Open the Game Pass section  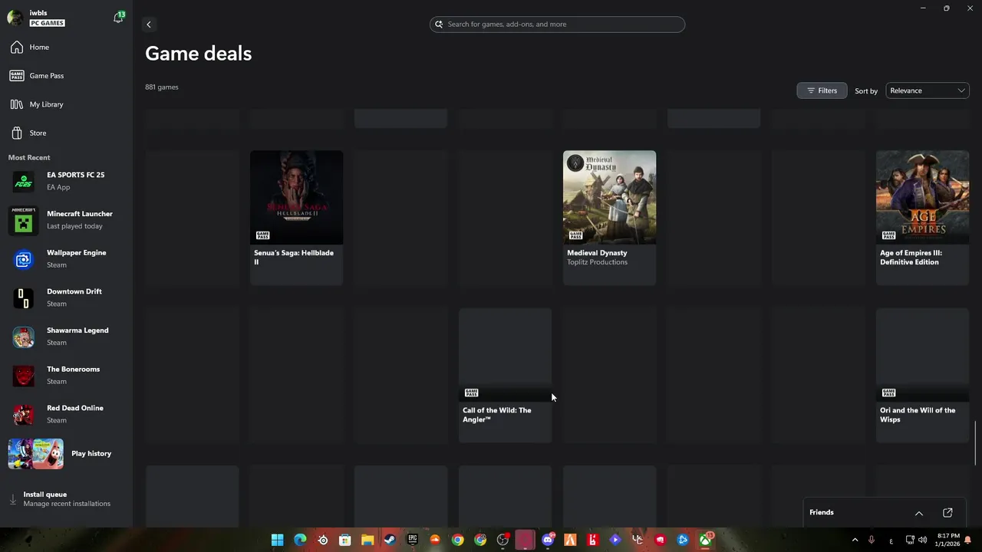(x=66, y=76)
